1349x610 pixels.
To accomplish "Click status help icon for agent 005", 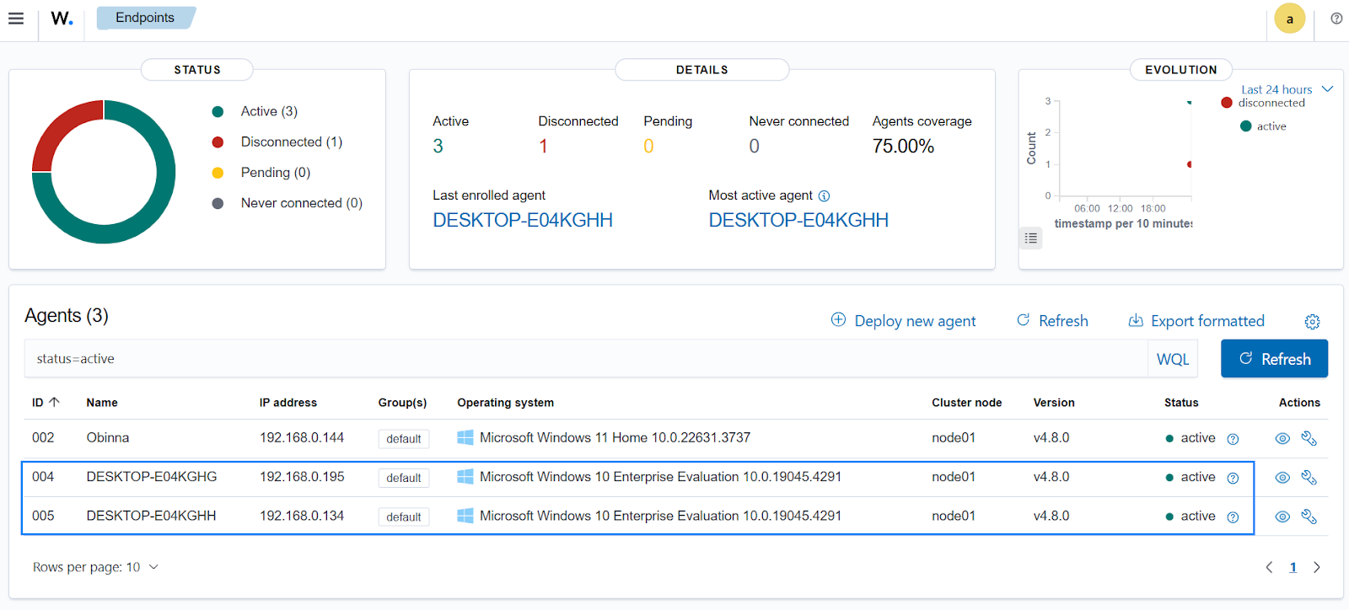I will (x=1233, y=517).
